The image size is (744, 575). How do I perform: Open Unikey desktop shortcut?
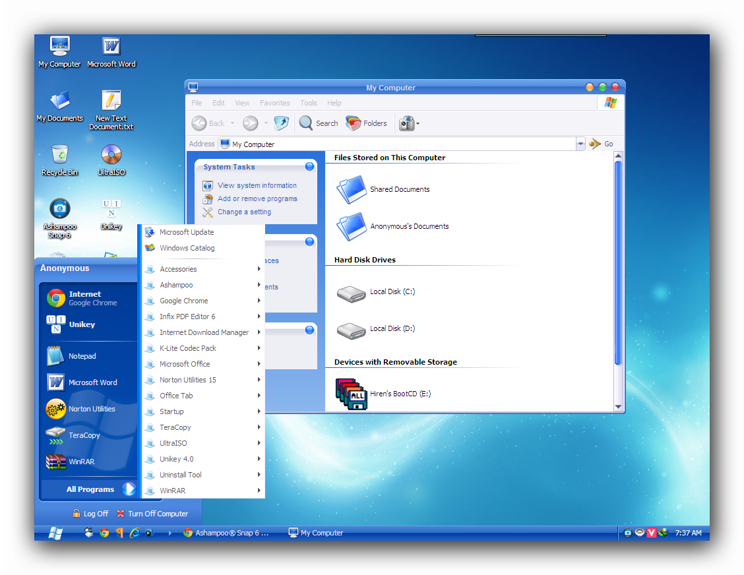[x=111, y=214]
